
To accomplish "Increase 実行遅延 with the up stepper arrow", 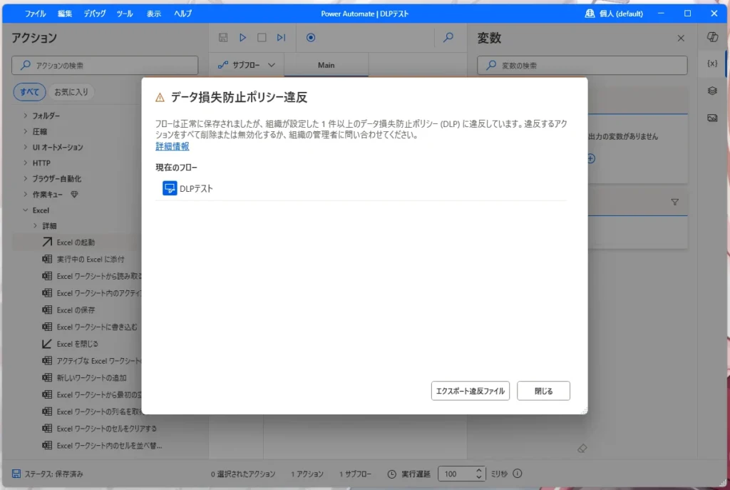I will pyautogui.click(x=478, y=471).
